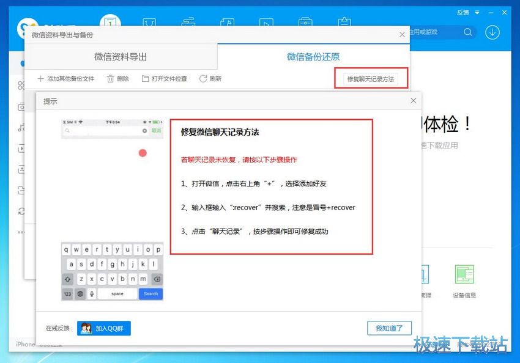Image resolution: width=520 pixels, height=363 pixels.
Task: Expand the title bar dropdown arrow menu
Action: tap(477, 13)
